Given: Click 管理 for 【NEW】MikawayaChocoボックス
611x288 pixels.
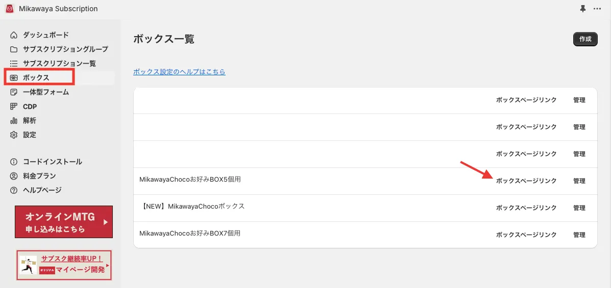Looking at the screenshot, I should (x=579, y=208).
